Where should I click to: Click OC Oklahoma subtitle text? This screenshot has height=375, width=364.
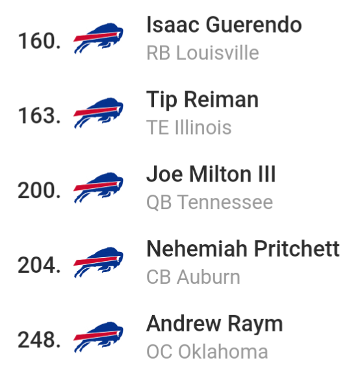pyautogui.click(x=207, y=352)
